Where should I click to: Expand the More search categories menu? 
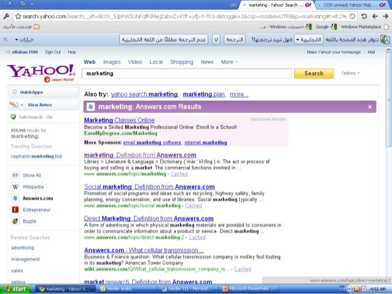tap(229, 62)
